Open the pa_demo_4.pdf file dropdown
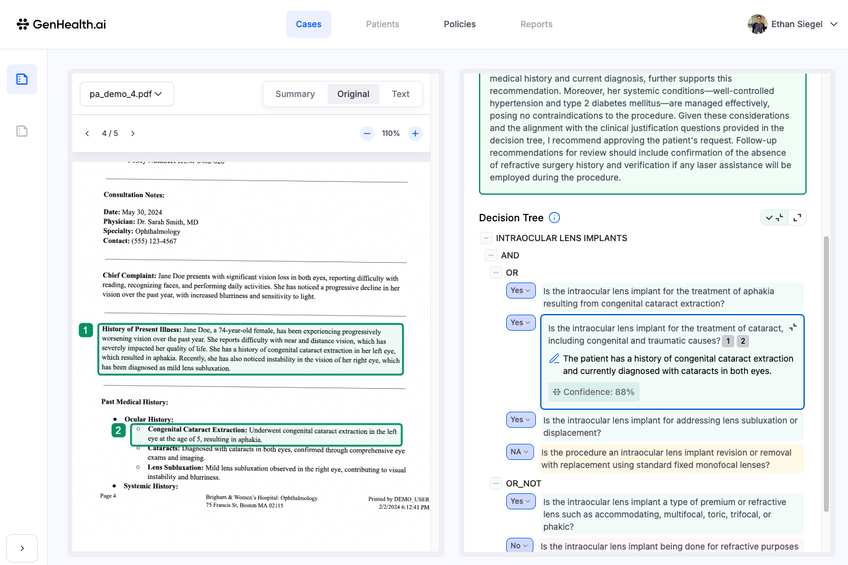848x565 pixels. pos(127,94)
